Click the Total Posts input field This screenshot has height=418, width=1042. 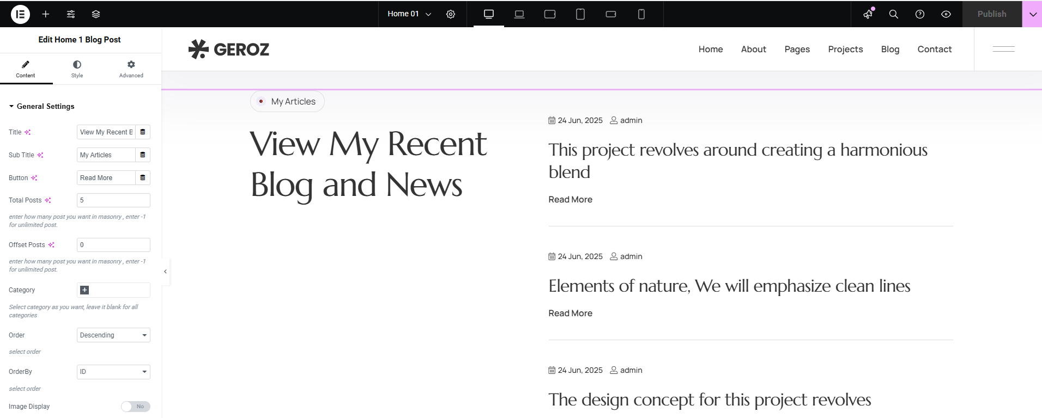tap(113, 200)
